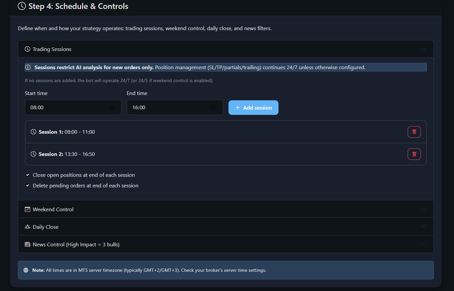454x291 pixels.
Task: Toggle Delete pending orders at session end
Action: pyautogui.click(x=27, y=185)
